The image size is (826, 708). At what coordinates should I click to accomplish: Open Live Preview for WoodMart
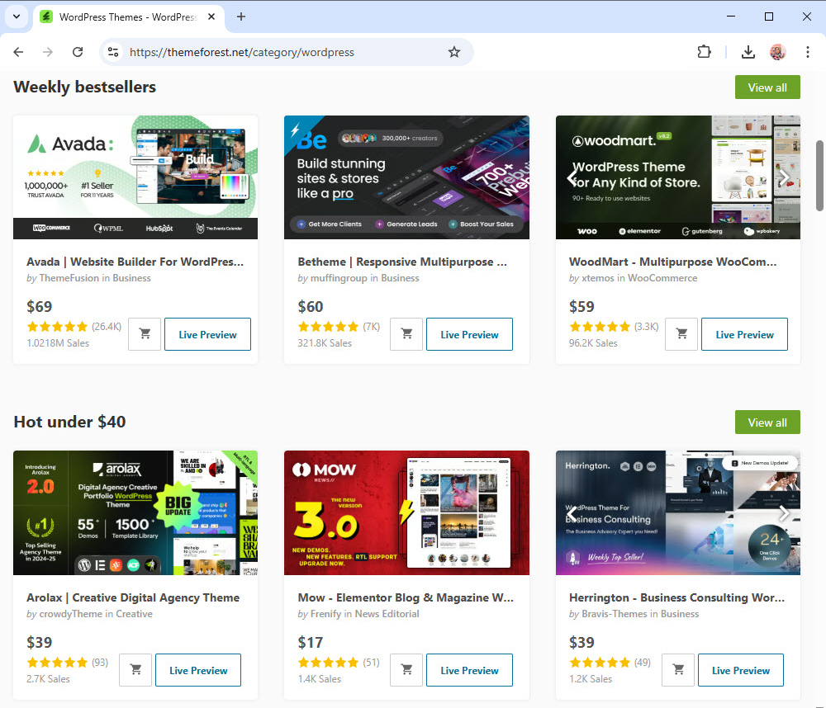pyautogui.click(x=744, y=334)
